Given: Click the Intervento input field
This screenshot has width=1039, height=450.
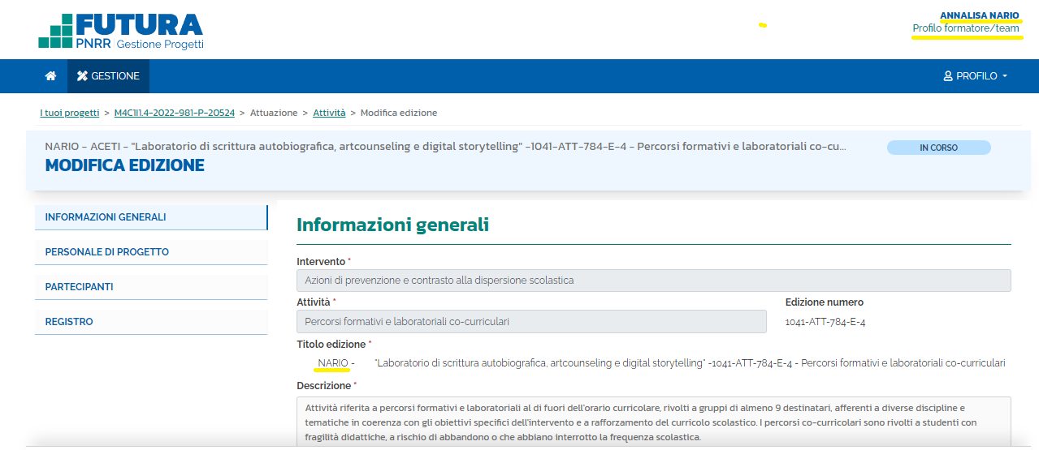Looking at the screenshot, I should (653, 280).
